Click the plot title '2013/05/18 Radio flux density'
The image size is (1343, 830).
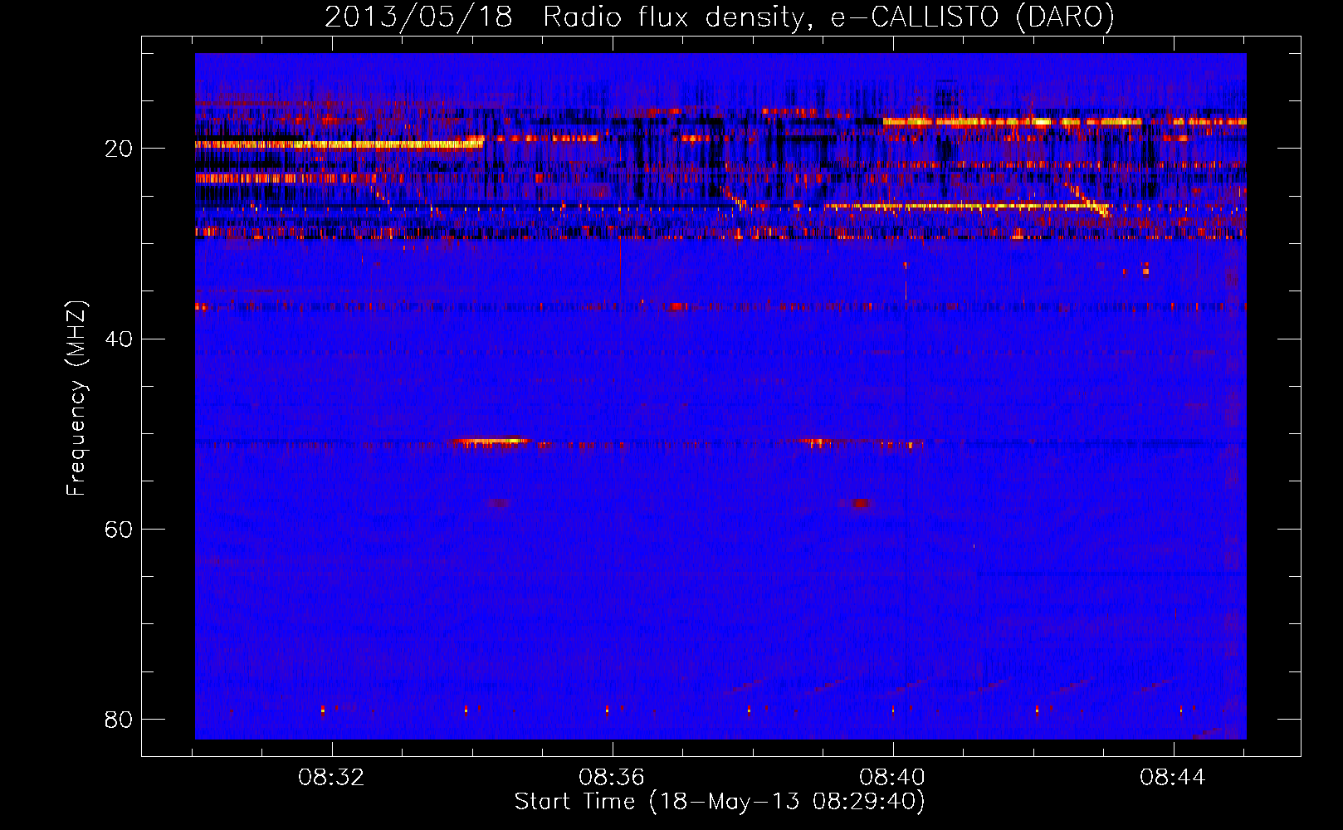pos(719,17)
